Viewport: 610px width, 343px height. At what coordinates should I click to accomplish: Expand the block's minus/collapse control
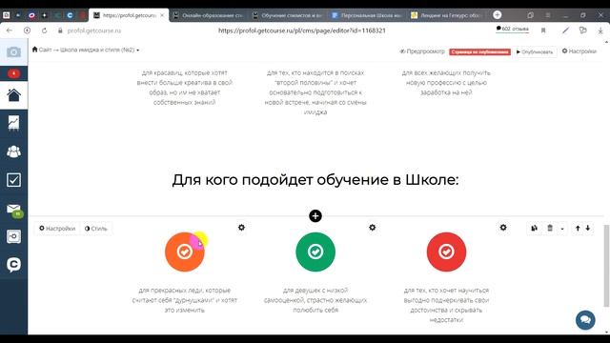coord(562,229)
